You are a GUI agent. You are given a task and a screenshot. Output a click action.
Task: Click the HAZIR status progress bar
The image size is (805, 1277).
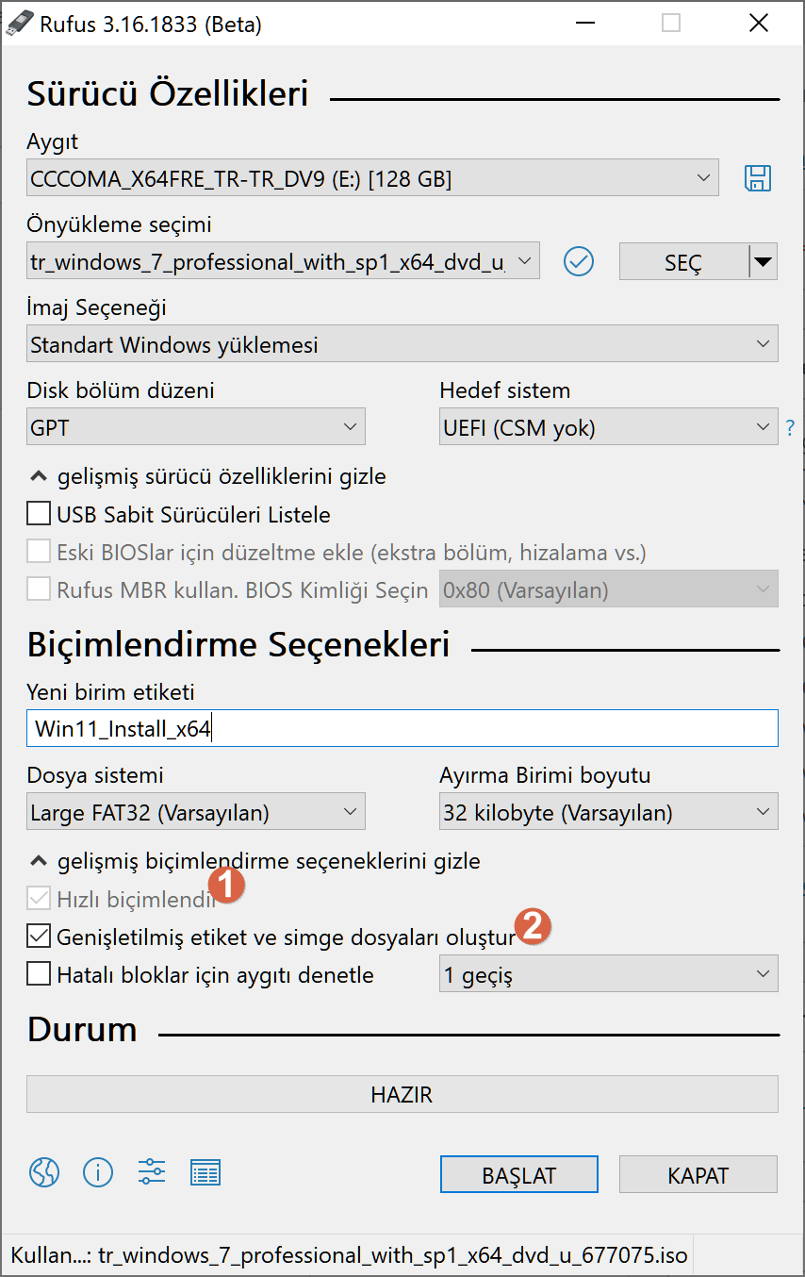coord(402,1094)
